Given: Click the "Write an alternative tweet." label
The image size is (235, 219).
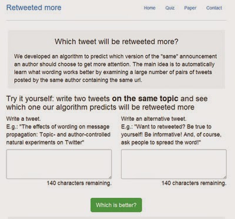Looking at the screenshot, I should click(x=154, y=119).
